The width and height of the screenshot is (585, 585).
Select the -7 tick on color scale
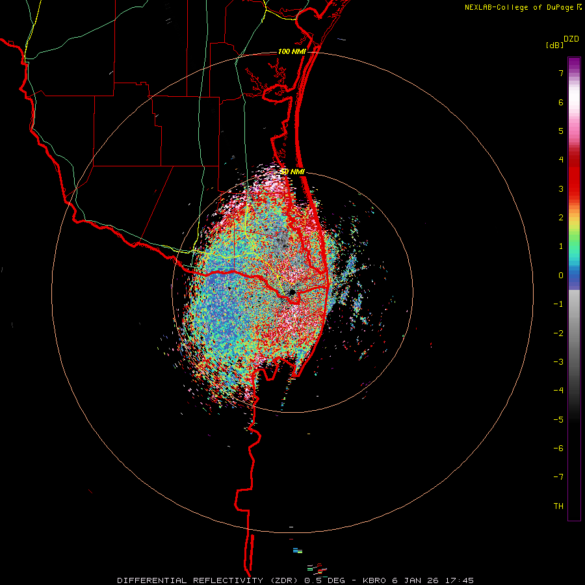(x=558, y=477)
